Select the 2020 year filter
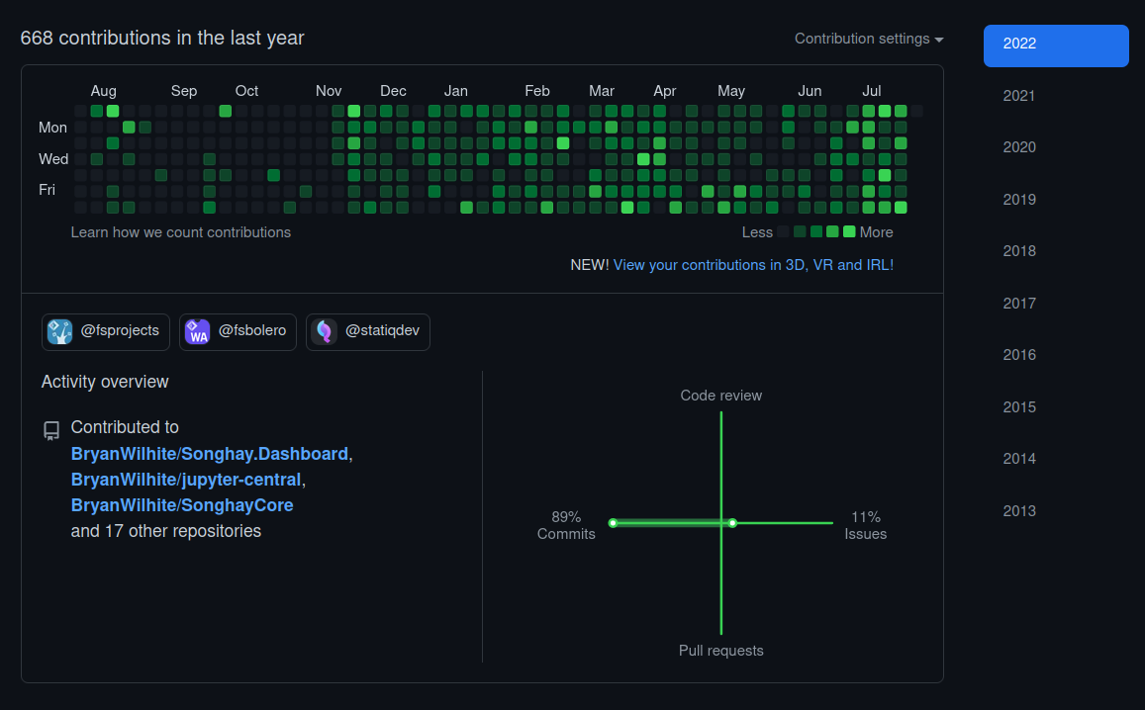Image resolution: width=1145 pixels, height=710 pixels. click(x=1018, y=147)
